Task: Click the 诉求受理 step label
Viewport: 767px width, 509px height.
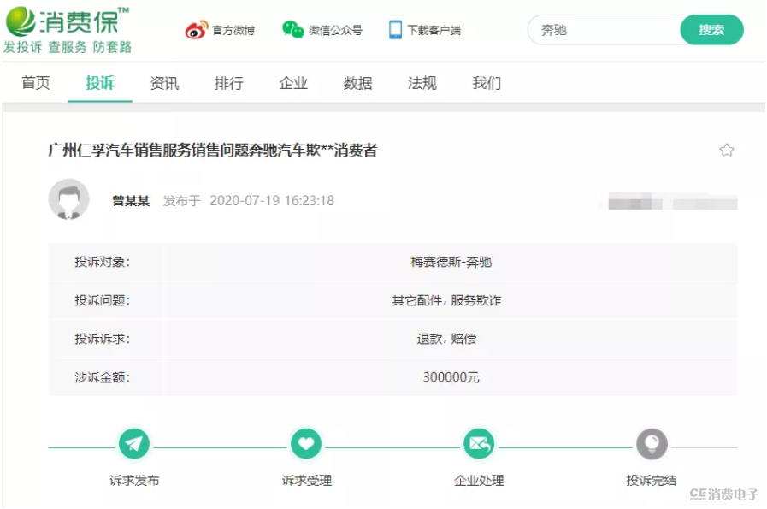Action: tap(307, 481)
